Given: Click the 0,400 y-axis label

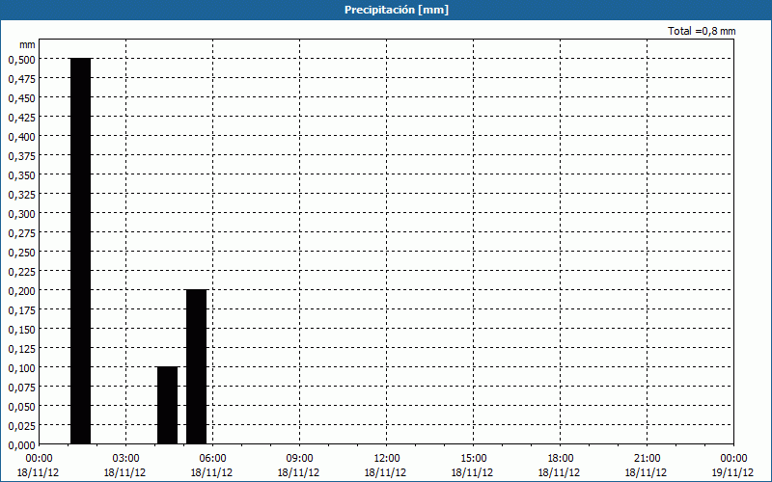Looking at the screenshot, I should 22,137.
